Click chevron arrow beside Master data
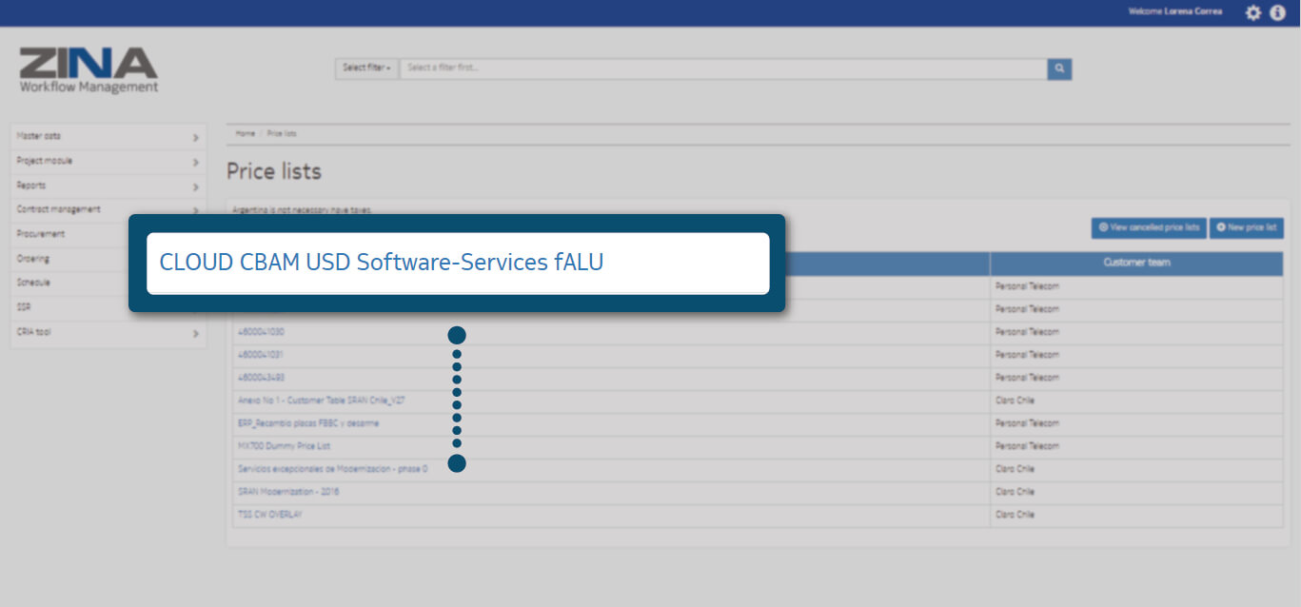The height and width of the screenshot is (607, 1301). [195, 137]
